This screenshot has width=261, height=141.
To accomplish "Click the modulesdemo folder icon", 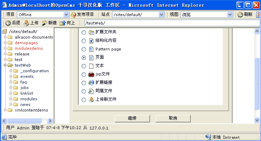I will (x=10, y=48).
